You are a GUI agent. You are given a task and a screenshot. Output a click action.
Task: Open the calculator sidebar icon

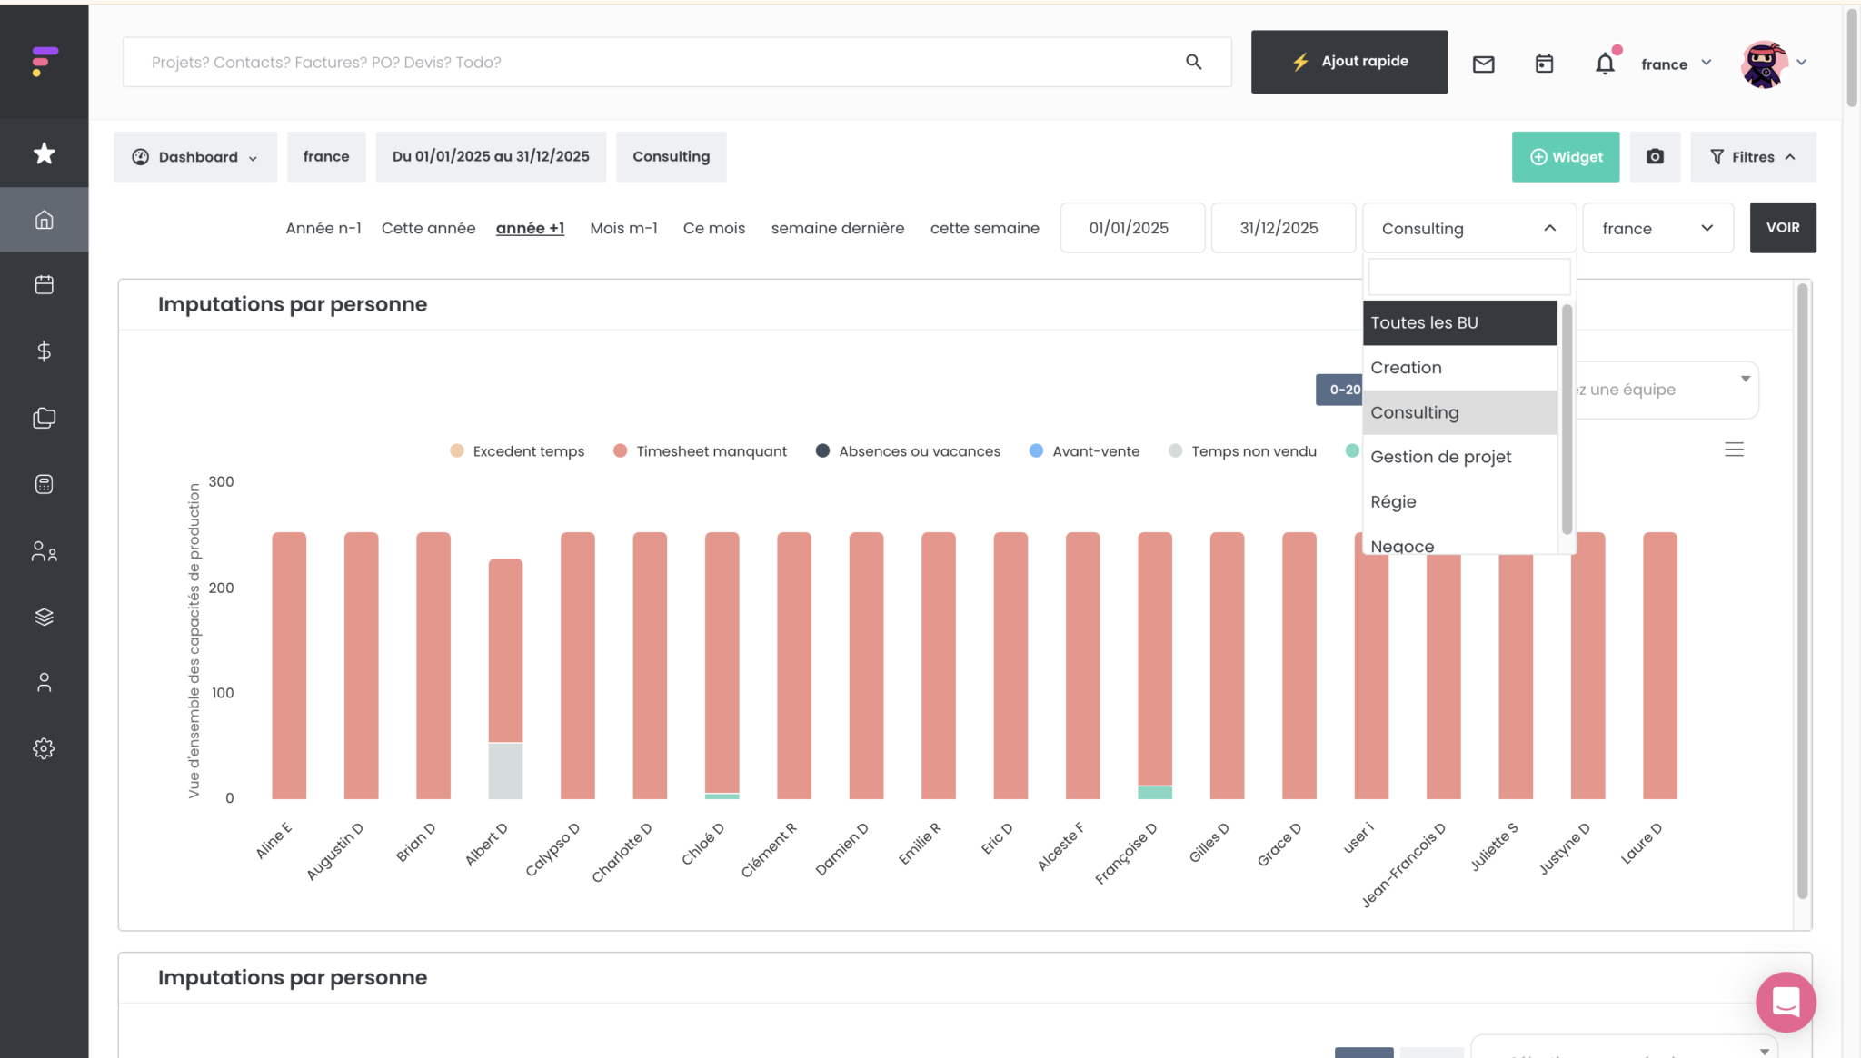[44, 484]
